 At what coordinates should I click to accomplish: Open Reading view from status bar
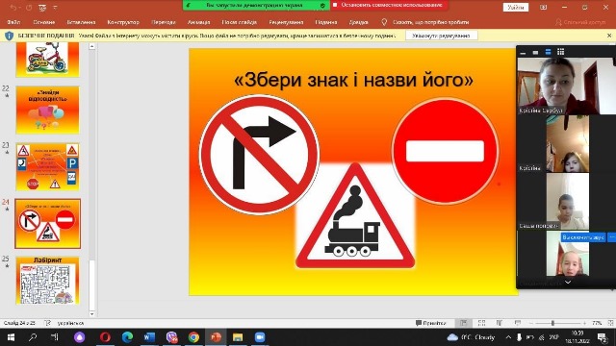pyautogui.click(x=500, y=323)
